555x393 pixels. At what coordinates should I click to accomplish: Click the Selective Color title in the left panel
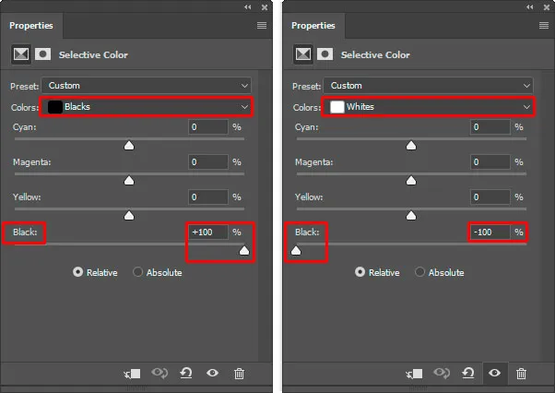(x=93, y=54)
